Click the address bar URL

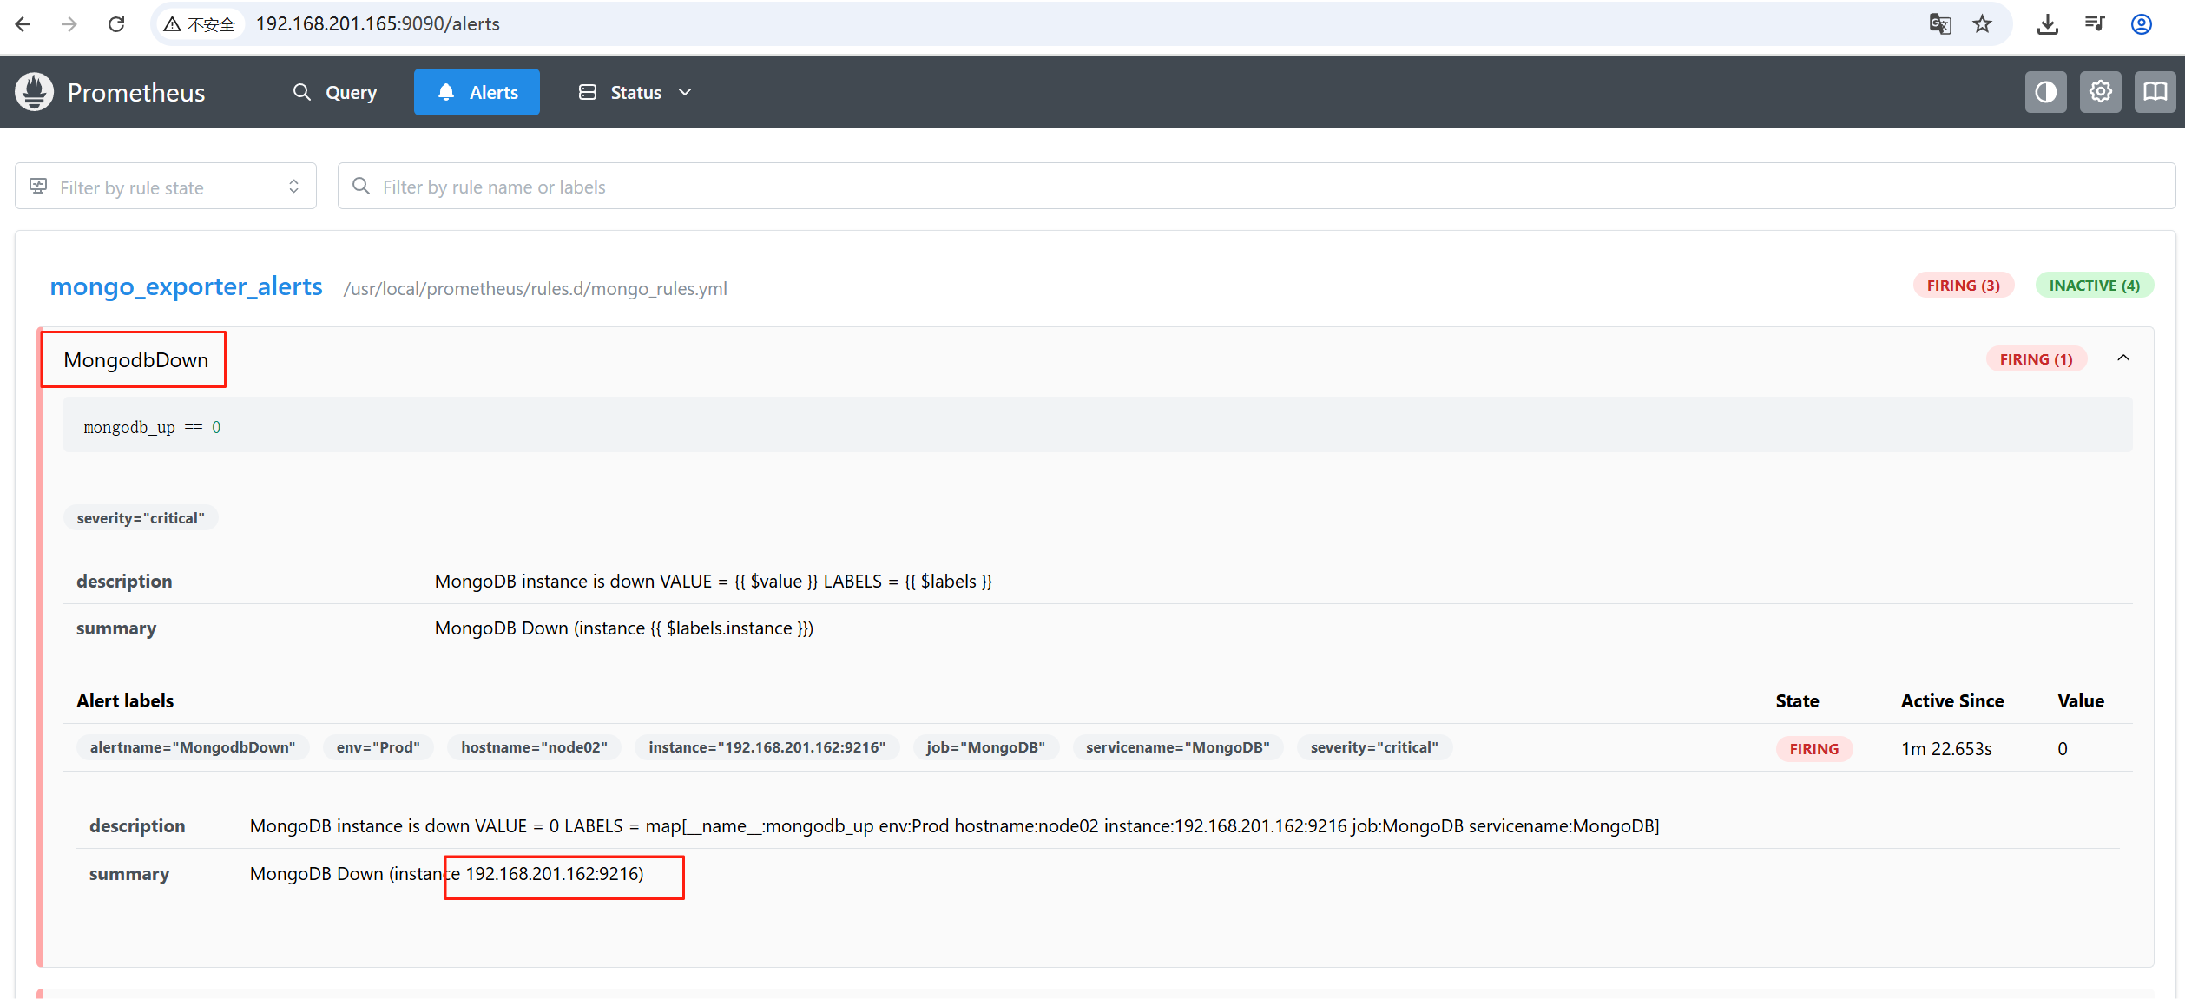coord(378,24)
